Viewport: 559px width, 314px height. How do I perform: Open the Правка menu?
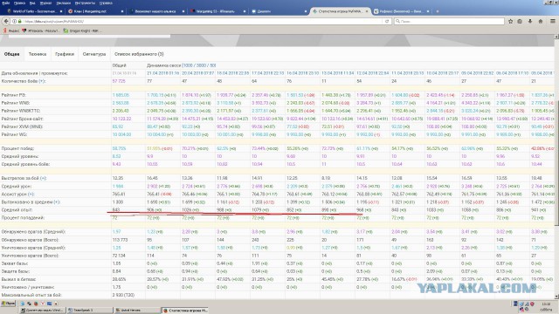pyautogui.click(x=19, y=3)
